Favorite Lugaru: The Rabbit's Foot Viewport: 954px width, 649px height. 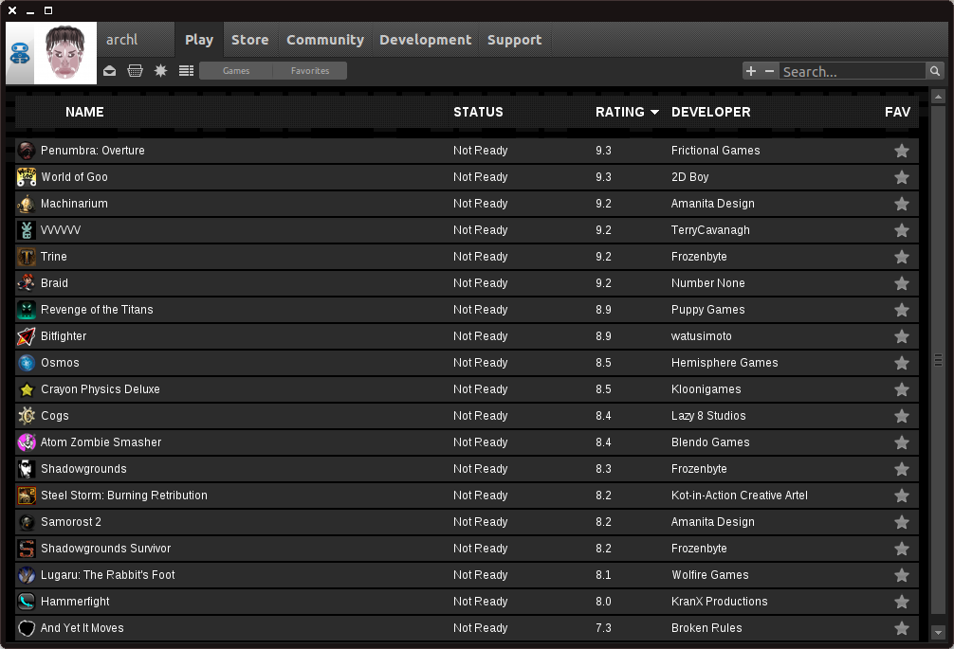click(902, 575)
